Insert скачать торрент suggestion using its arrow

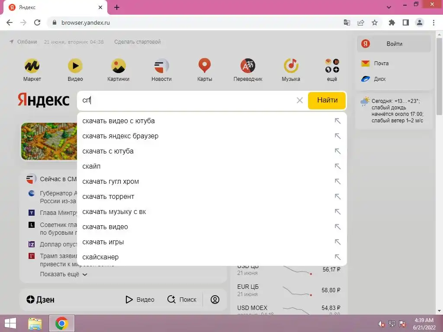click(337, 197)
